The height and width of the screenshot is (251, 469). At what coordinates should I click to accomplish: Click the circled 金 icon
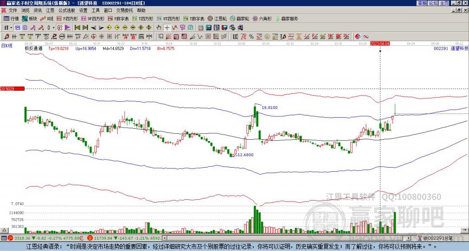pyautogui.click(x=267, y=37)
